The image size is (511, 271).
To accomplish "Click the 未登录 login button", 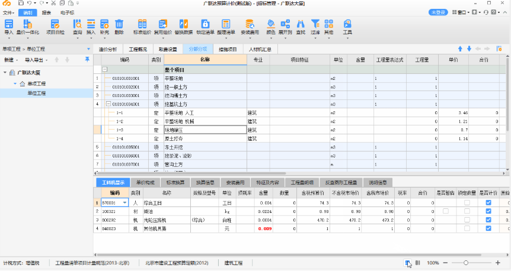I will point(439,12).
